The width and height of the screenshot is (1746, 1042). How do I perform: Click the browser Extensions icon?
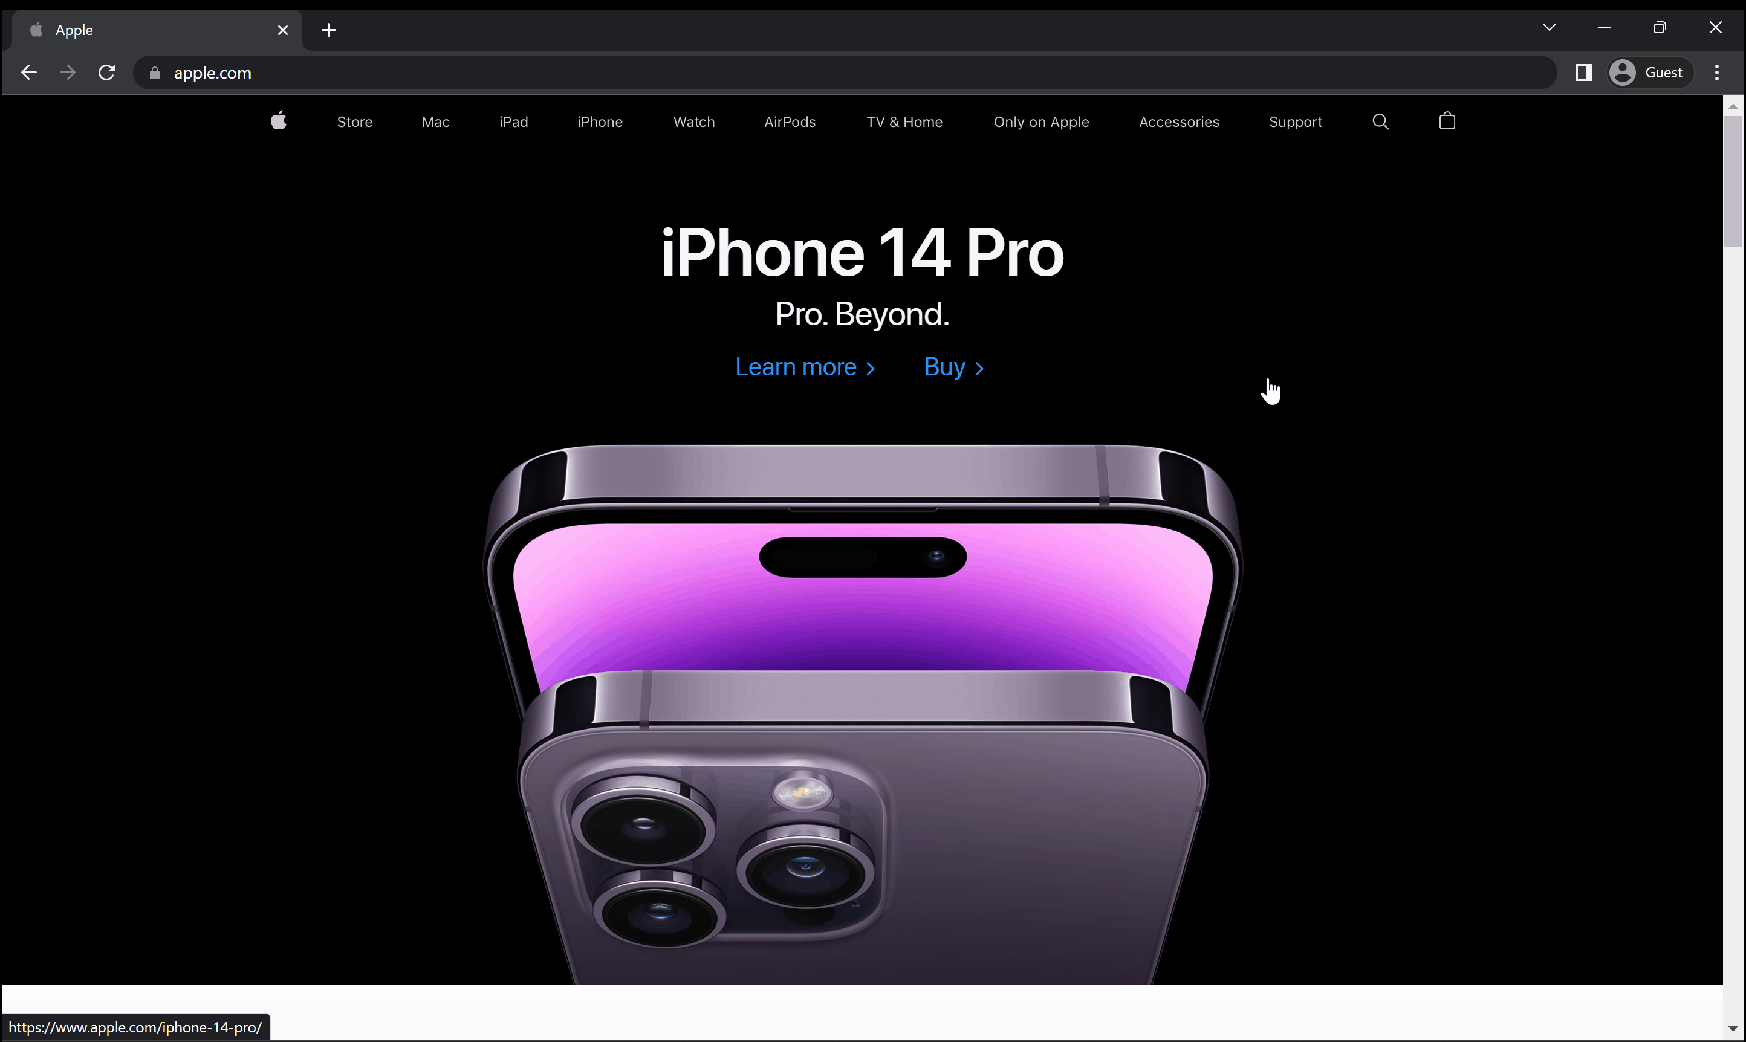coord(1583,72)
